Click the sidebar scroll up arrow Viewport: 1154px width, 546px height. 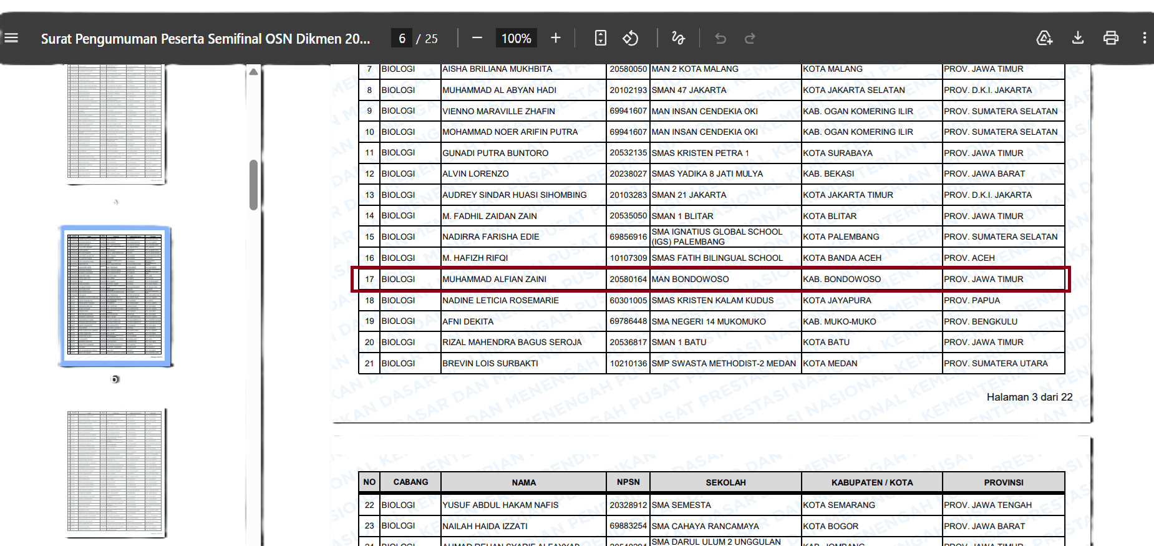click(253, 72)
